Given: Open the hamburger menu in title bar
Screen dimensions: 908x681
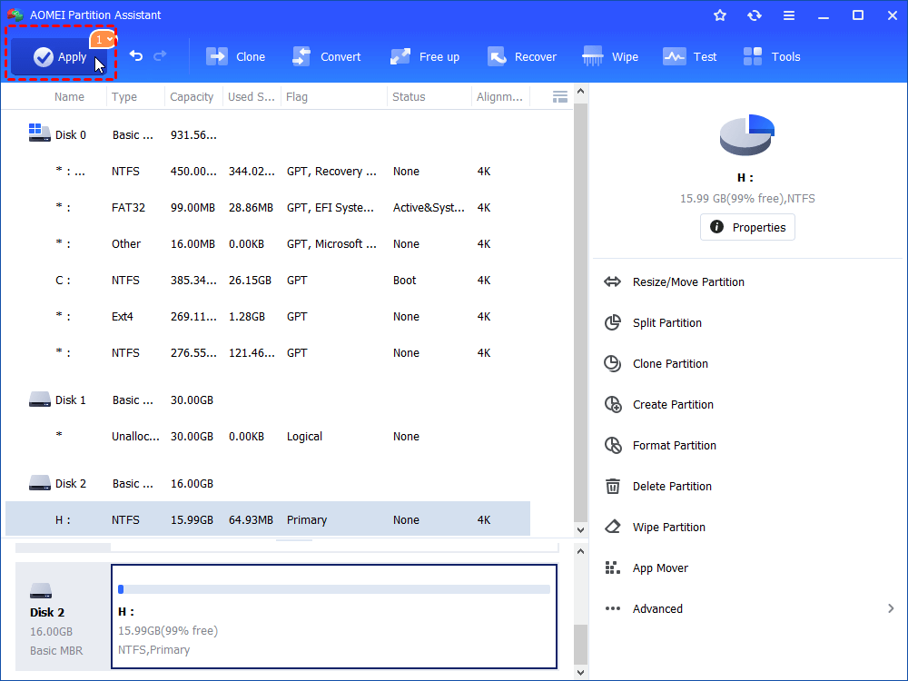Looking at the screenshot, I should pyautogui.click(x=789, y=15).
